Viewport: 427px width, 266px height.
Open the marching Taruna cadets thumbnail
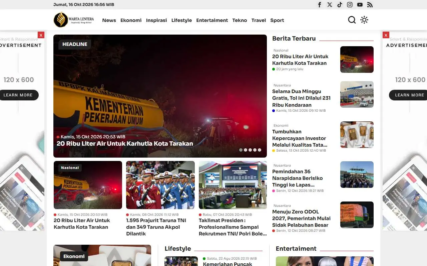tap(160, 185)
